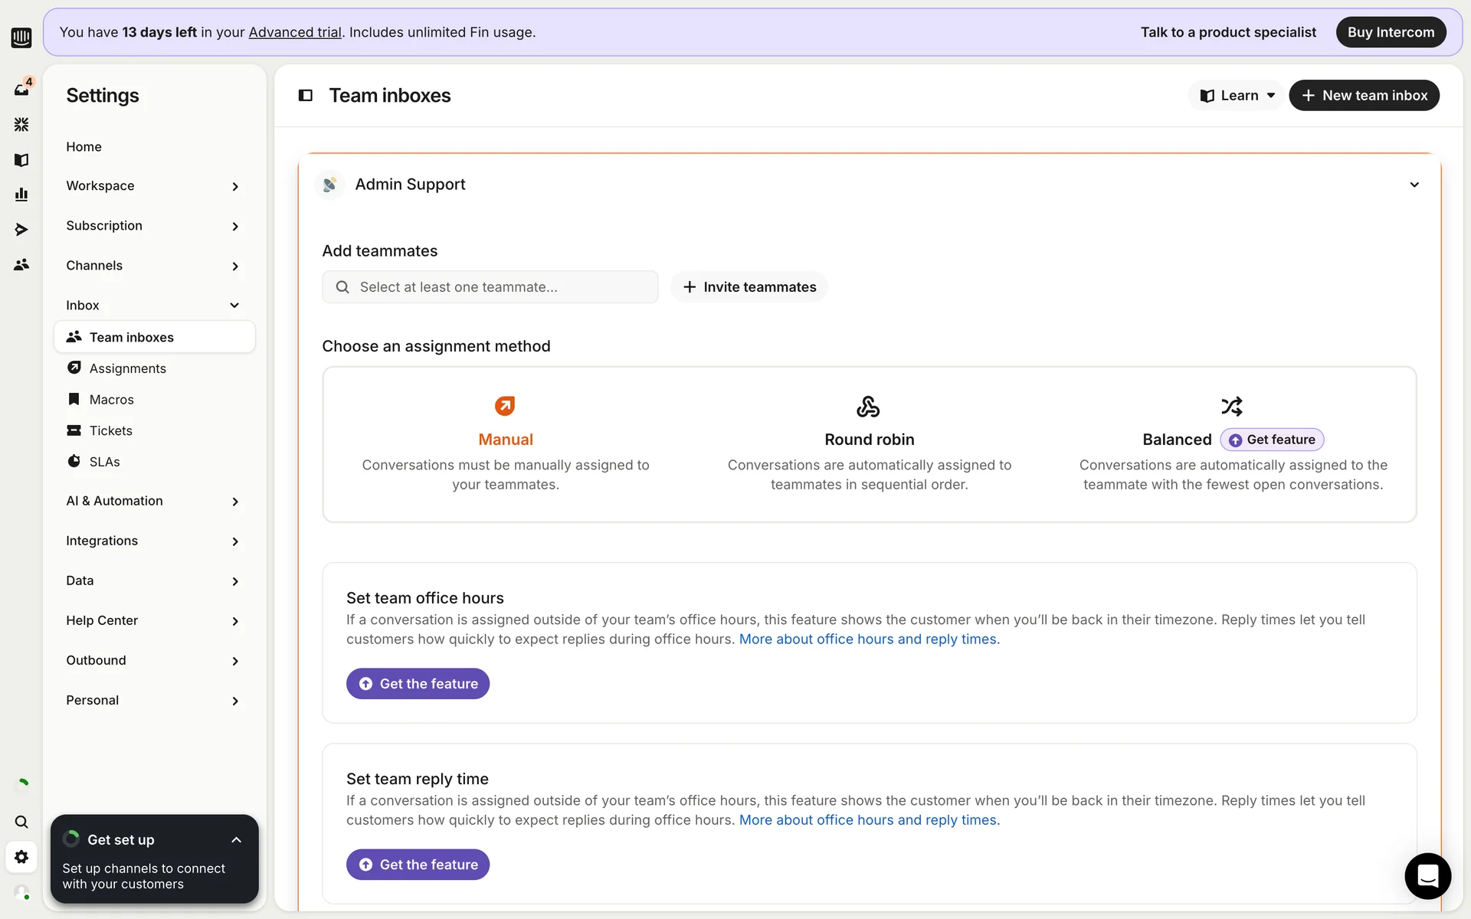Open the SLAs settings item
1471x919 pixels.
[104, 462]
